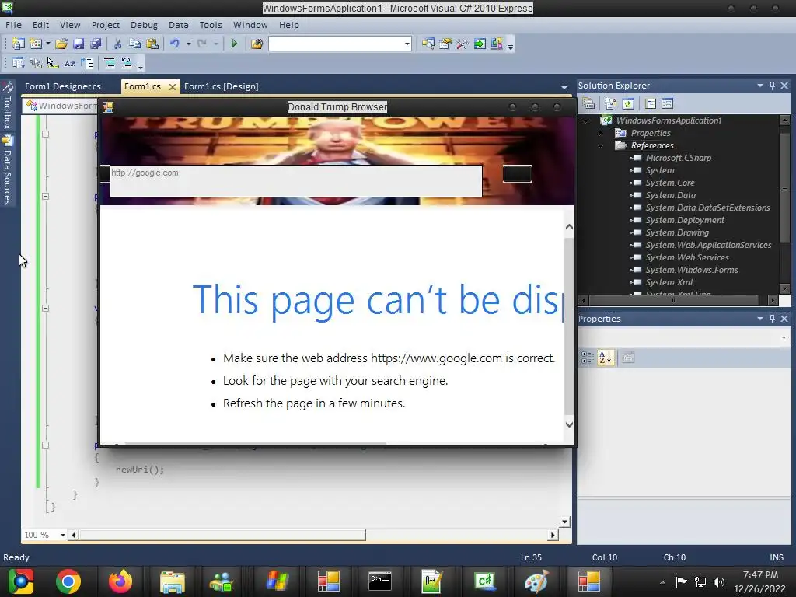Select System.Drawing reference
The width and height of the screenshot is (796, 597).
pos(677,232)
